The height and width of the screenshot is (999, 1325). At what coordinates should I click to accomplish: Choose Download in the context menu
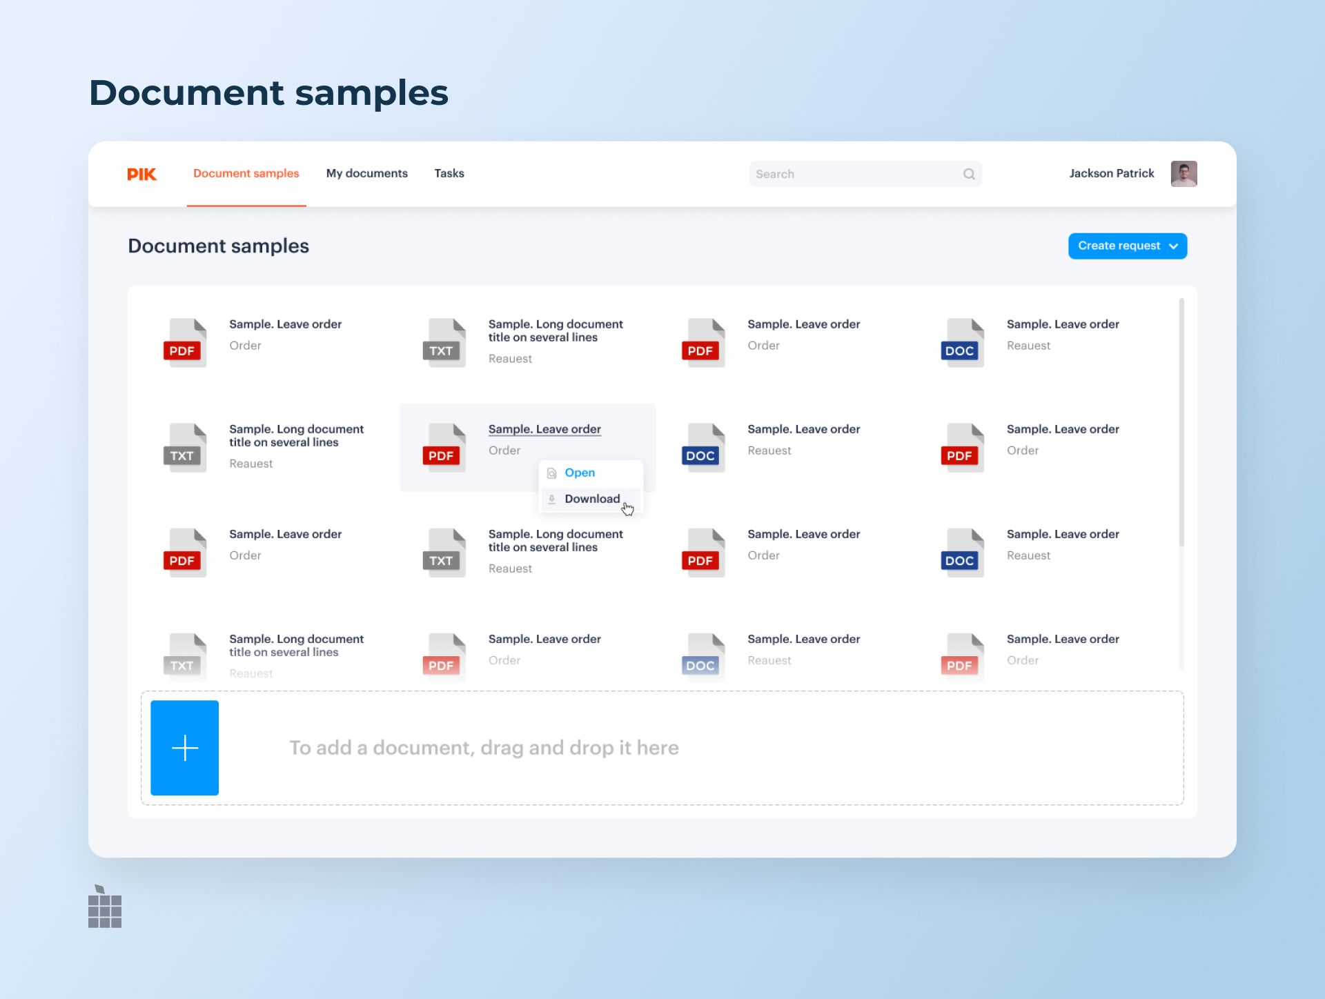tap(592, 499)
